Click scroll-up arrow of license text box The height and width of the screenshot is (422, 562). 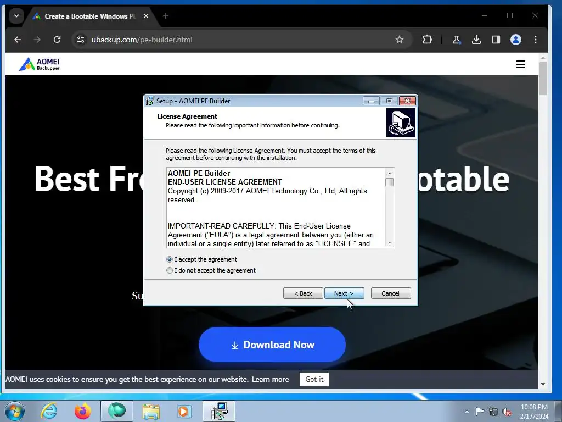(390, 173)
